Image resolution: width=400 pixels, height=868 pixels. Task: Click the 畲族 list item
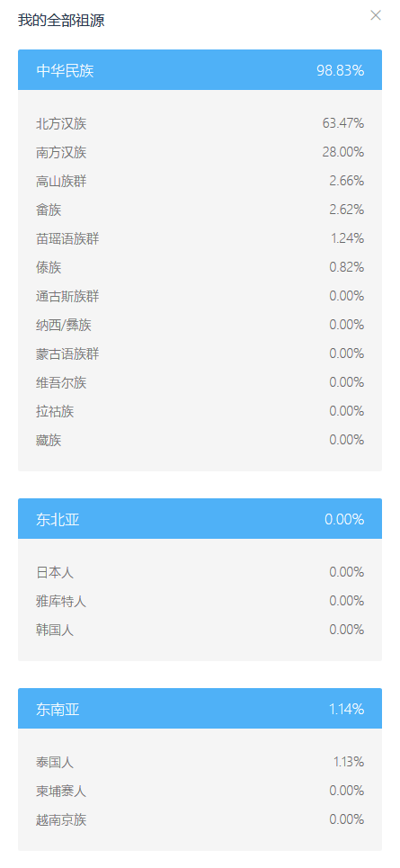tap(200, 210)
